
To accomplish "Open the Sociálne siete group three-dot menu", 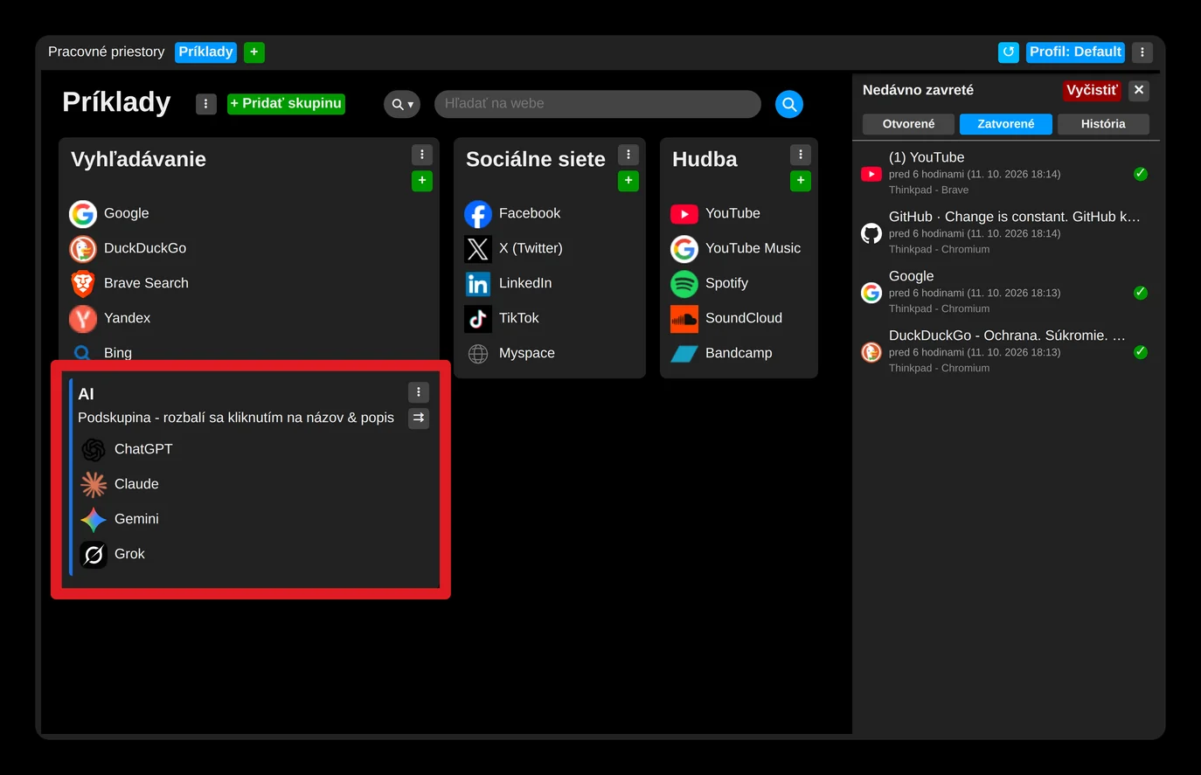I will 628,155.
